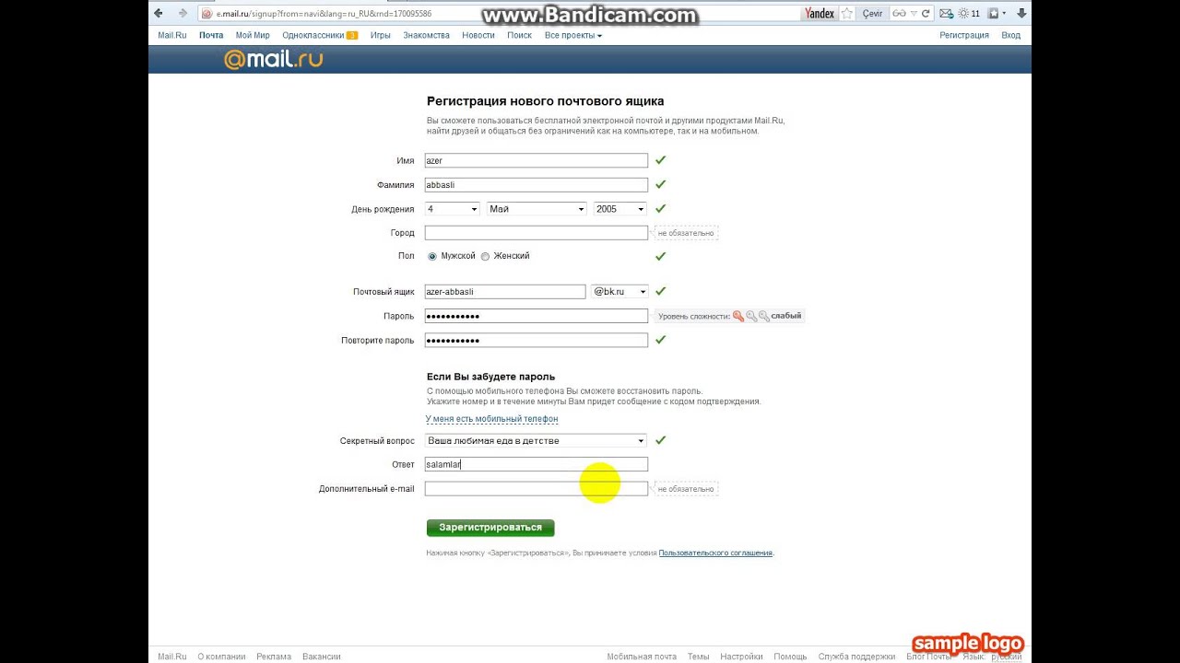The image size is (1180, 663).
Task: Click the У меня есть мобильный телефон link
Action: [491, 419]
